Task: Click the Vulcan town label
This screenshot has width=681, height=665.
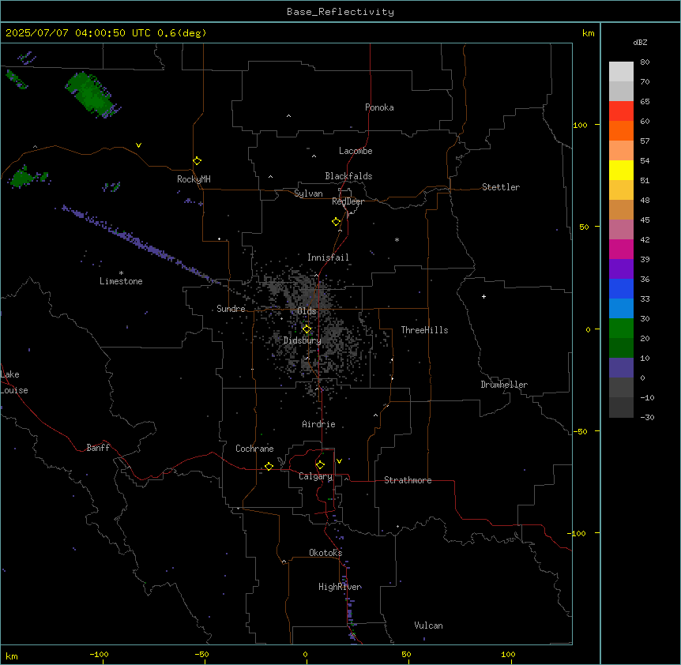Action: click(429, 626)
